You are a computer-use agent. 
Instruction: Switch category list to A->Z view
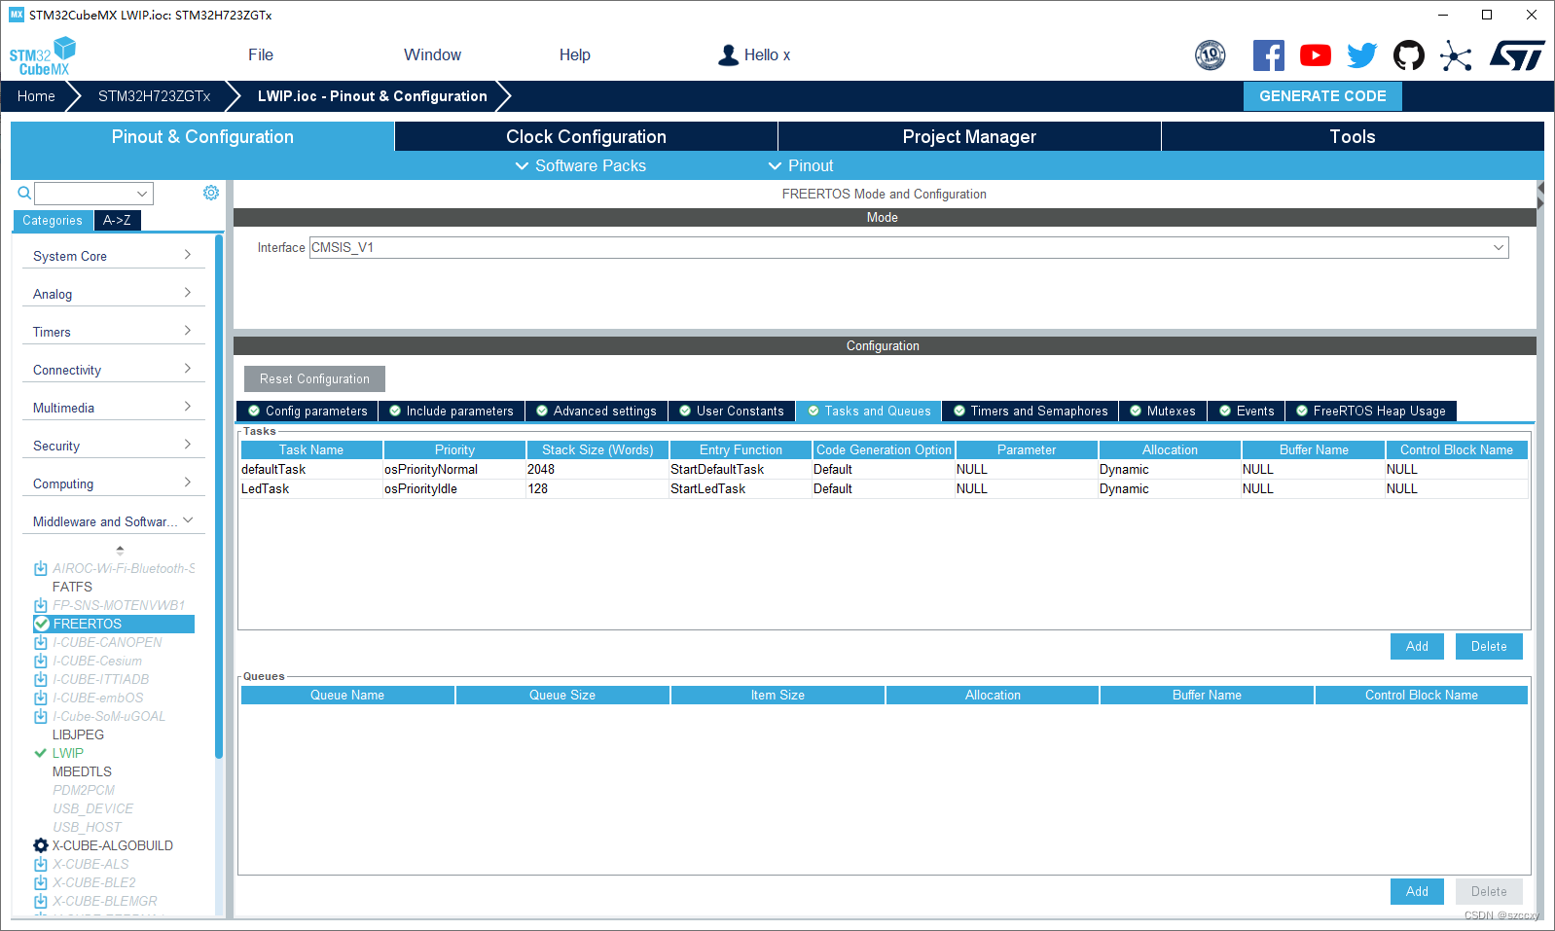point(117,221)
